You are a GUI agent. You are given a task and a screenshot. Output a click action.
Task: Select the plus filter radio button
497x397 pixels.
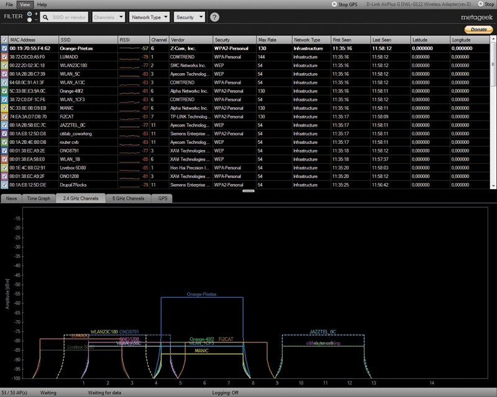click(29, 14)
